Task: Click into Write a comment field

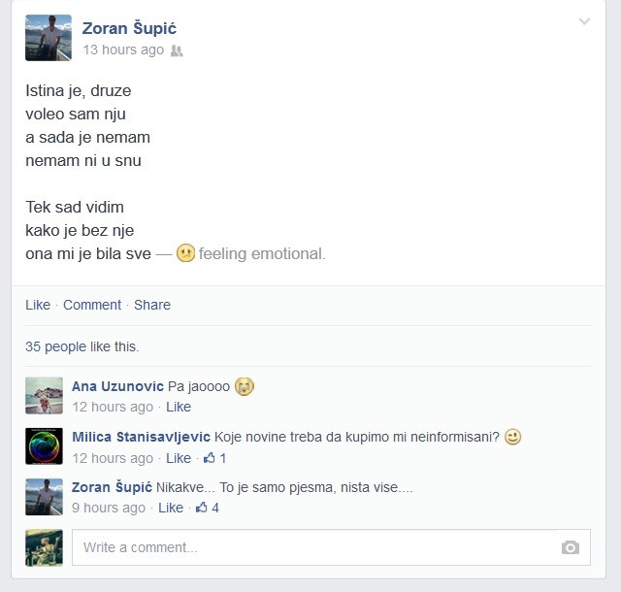Action: [331, 547]
